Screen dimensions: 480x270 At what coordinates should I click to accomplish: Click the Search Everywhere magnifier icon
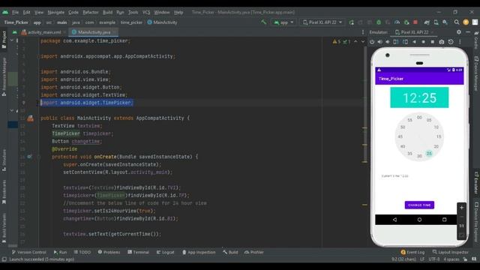pos(457,22)
